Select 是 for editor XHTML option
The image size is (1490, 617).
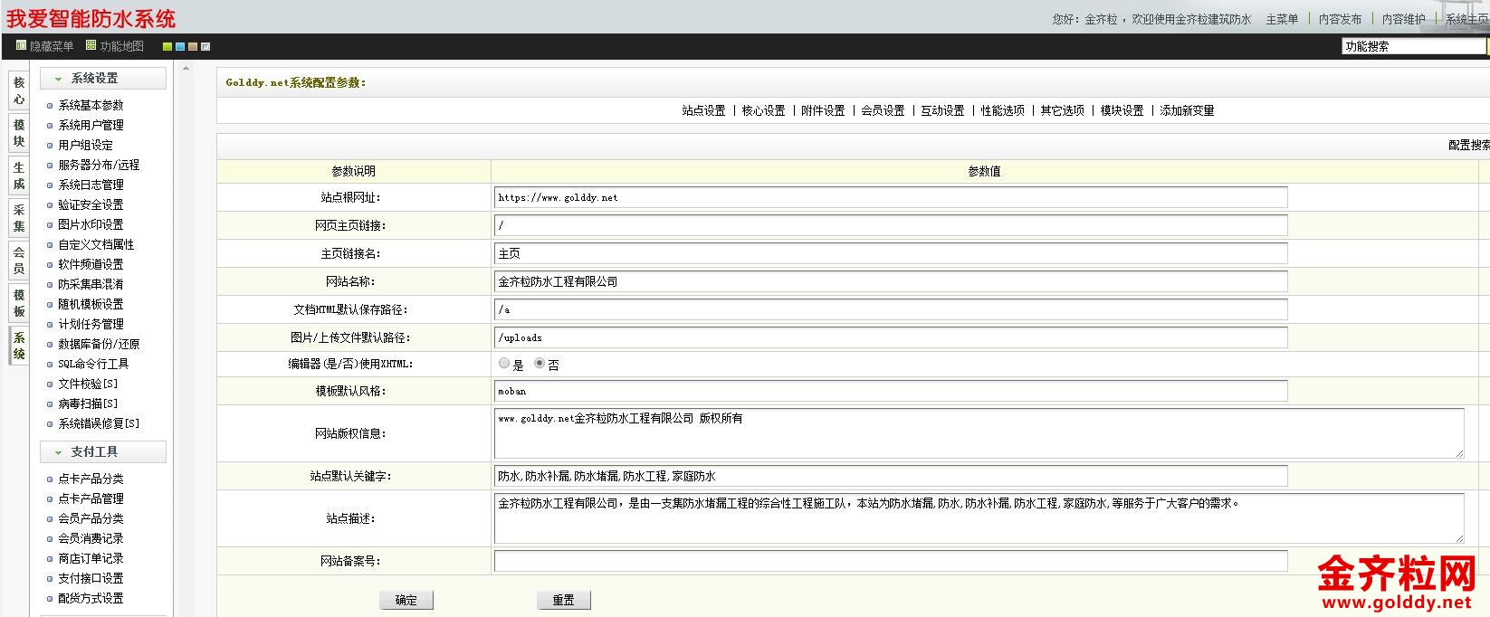(x=504, y=363)
